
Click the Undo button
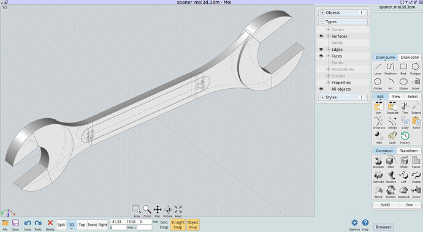[28, 225]
